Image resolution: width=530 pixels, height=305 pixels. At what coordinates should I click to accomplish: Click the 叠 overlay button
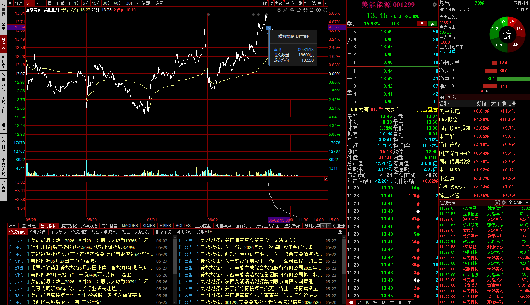(300, 3)
